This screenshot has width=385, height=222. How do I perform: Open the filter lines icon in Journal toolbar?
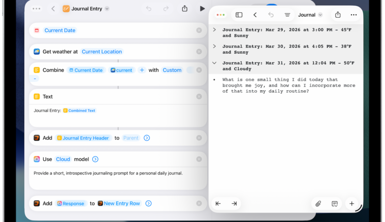[287, 15]
